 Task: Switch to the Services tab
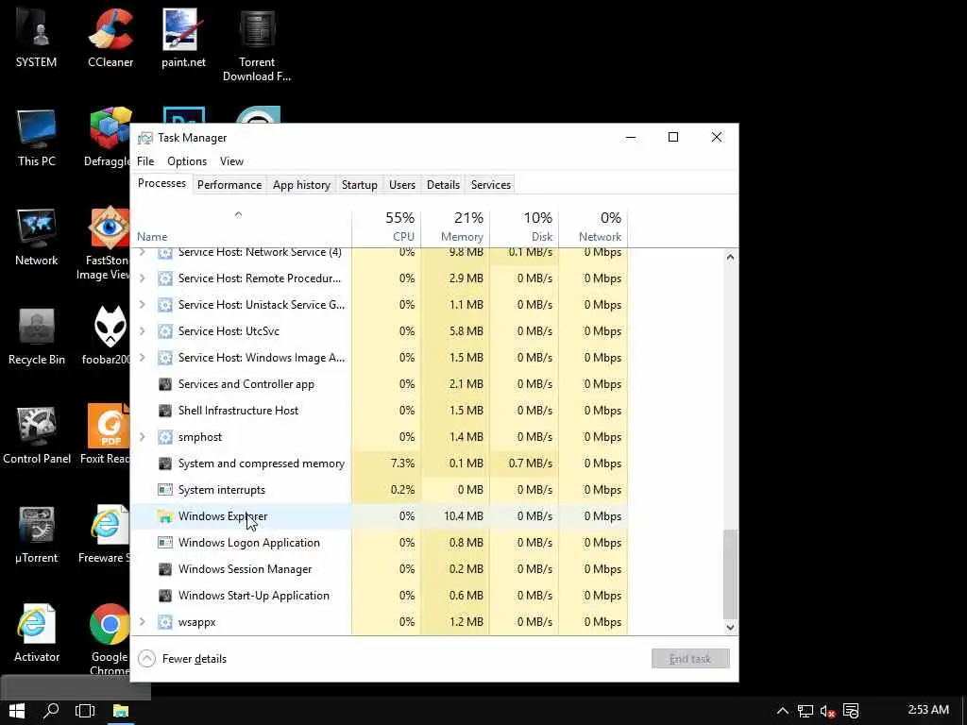point(491,185)
